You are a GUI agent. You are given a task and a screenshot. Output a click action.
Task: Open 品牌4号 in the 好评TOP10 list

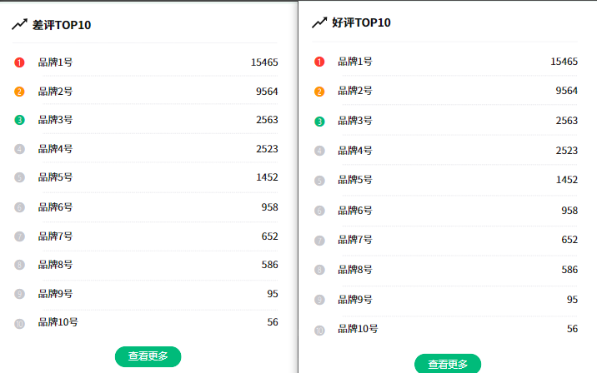click(355, 151)
